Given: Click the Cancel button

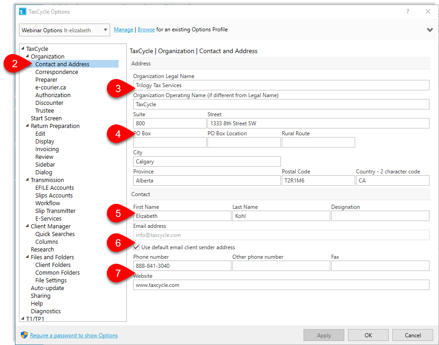Looking at the screenshot, I should click(413, 335).
